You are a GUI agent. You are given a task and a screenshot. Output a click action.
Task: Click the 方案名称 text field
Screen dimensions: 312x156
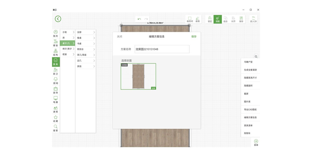point(162,49)
